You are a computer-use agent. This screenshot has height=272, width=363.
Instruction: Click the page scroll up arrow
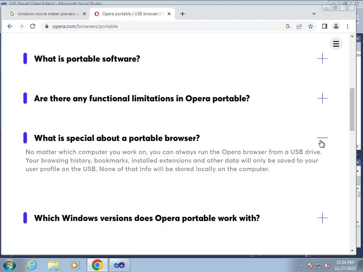[352, 36]
